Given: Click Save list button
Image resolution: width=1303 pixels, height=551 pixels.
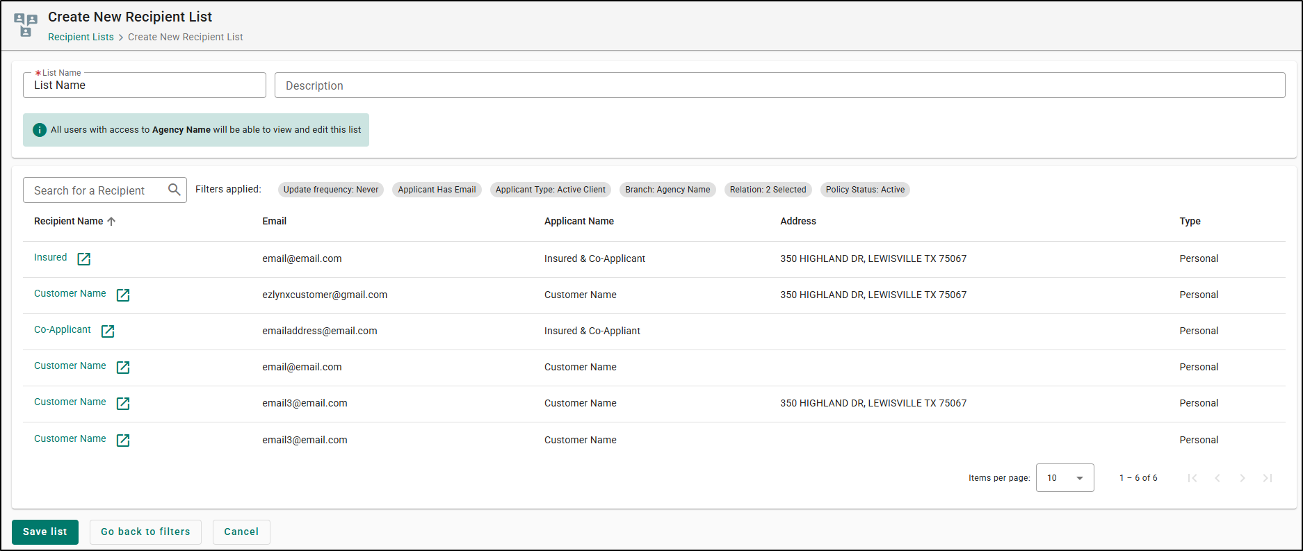Looking at the screenshot, I should pos(45,532).
